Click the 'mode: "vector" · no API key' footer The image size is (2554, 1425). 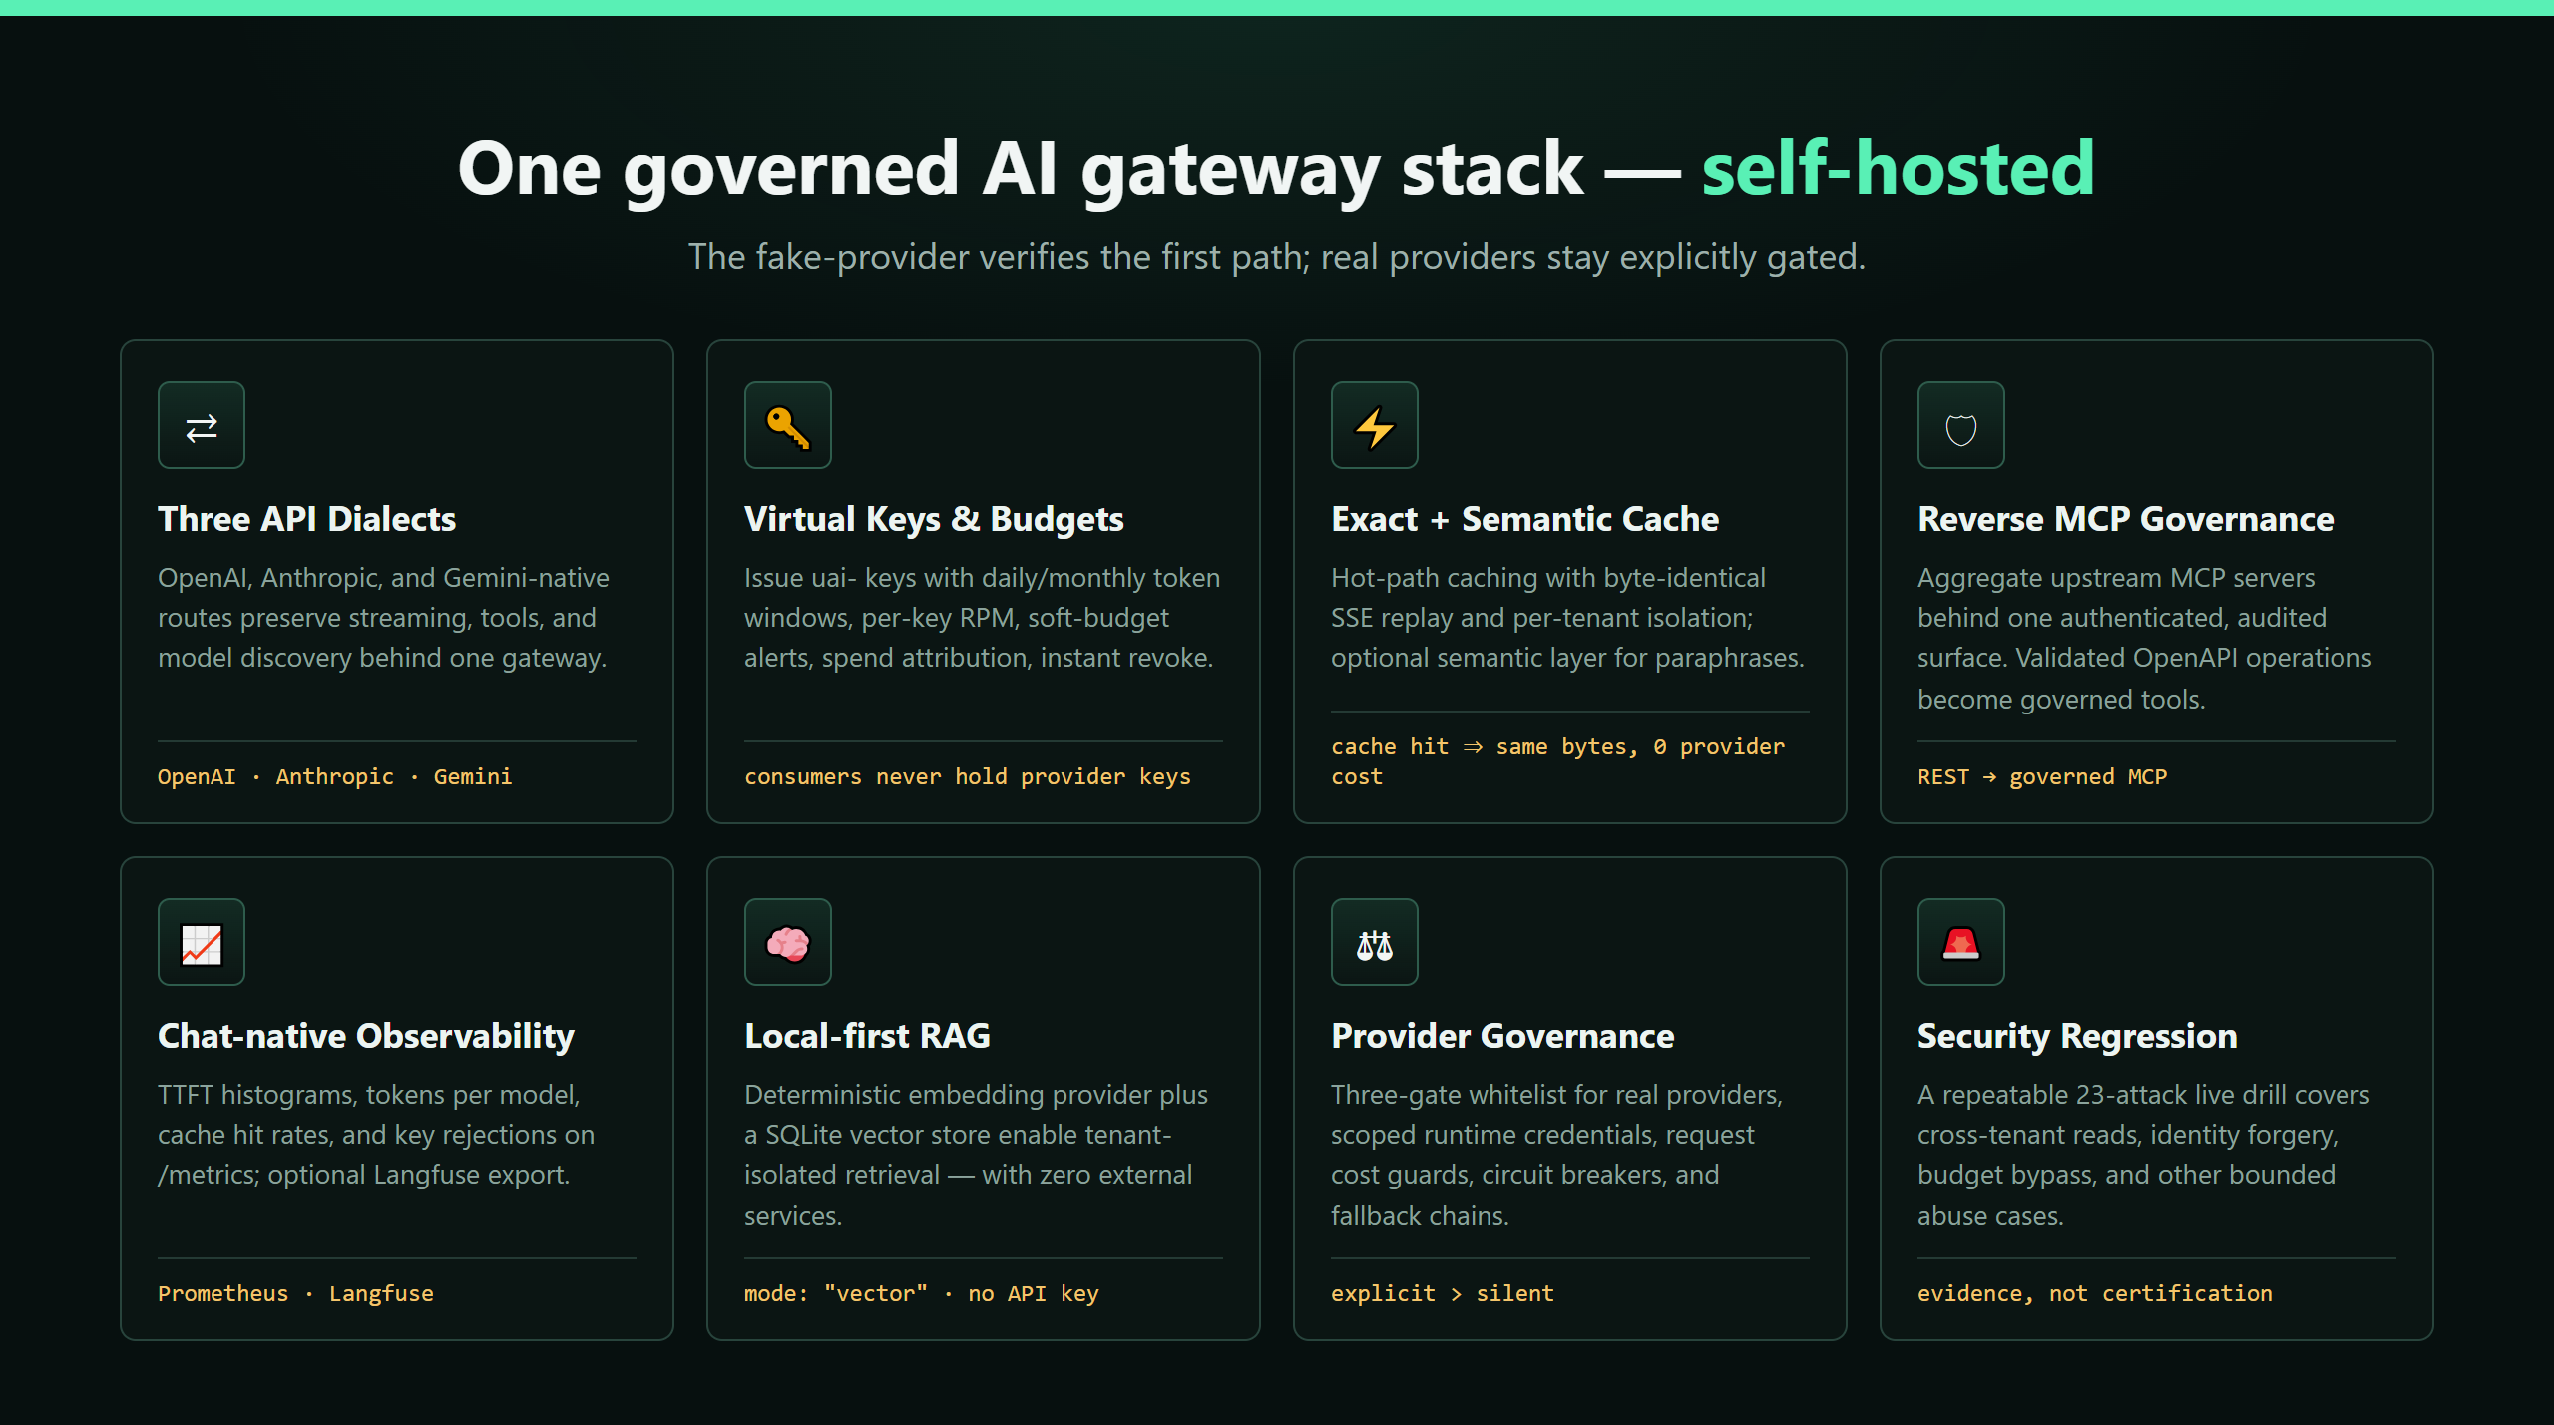921,1293
